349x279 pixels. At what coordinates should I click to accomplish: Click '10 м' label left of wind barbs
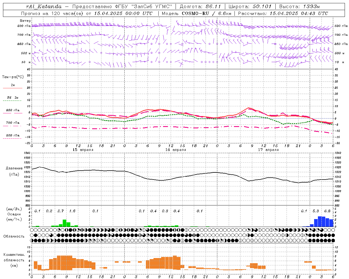26,62
